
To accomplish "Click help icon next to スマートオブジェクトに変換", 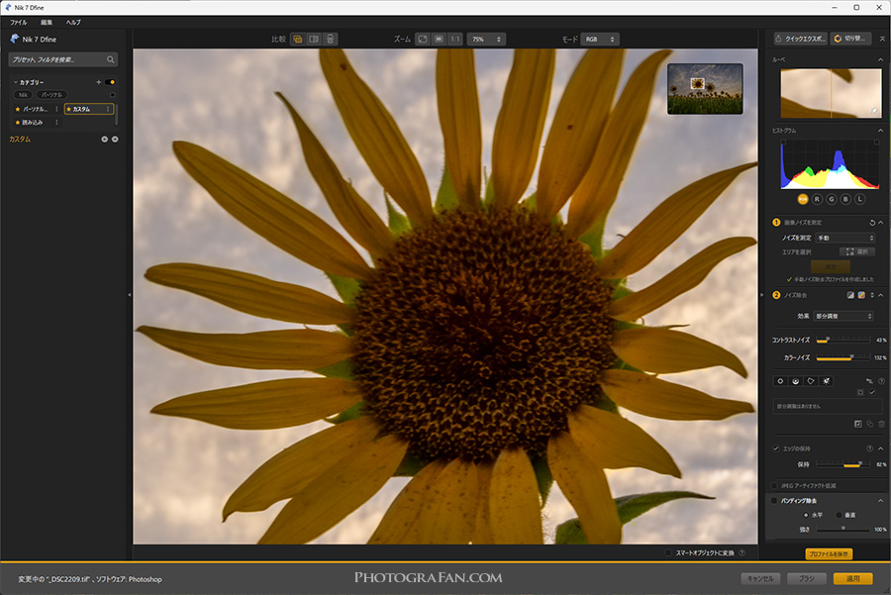I will click(742, 552).
